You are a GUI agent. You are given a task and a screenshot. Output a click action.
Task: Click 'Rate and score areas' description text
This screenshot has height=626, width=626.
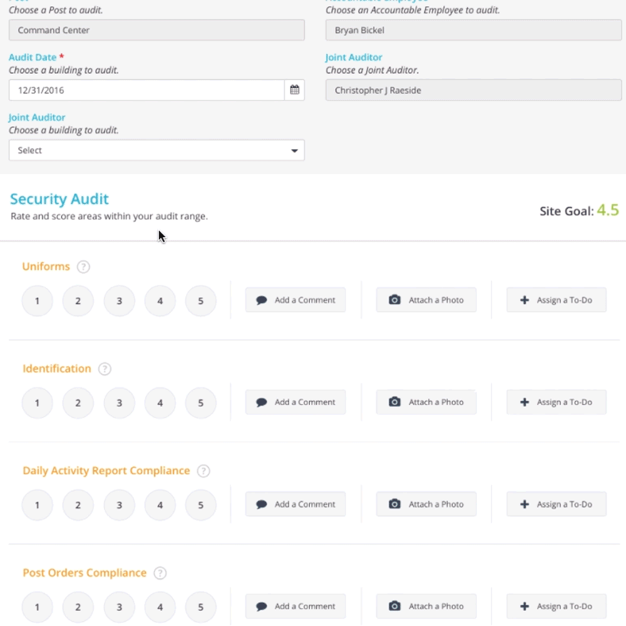(x=109, y=217)
